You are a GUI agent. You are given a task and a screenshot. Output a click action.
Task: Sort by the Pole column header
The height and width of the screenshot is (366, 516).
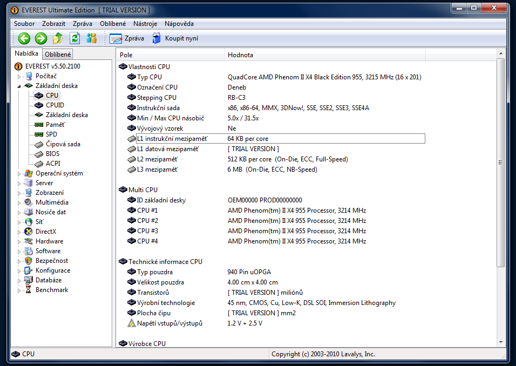coord(171,55)
